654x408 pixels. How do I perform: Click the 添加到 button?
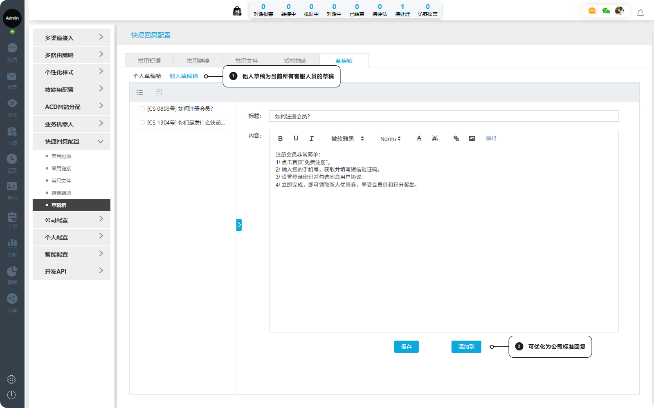[x=466, y=347]
